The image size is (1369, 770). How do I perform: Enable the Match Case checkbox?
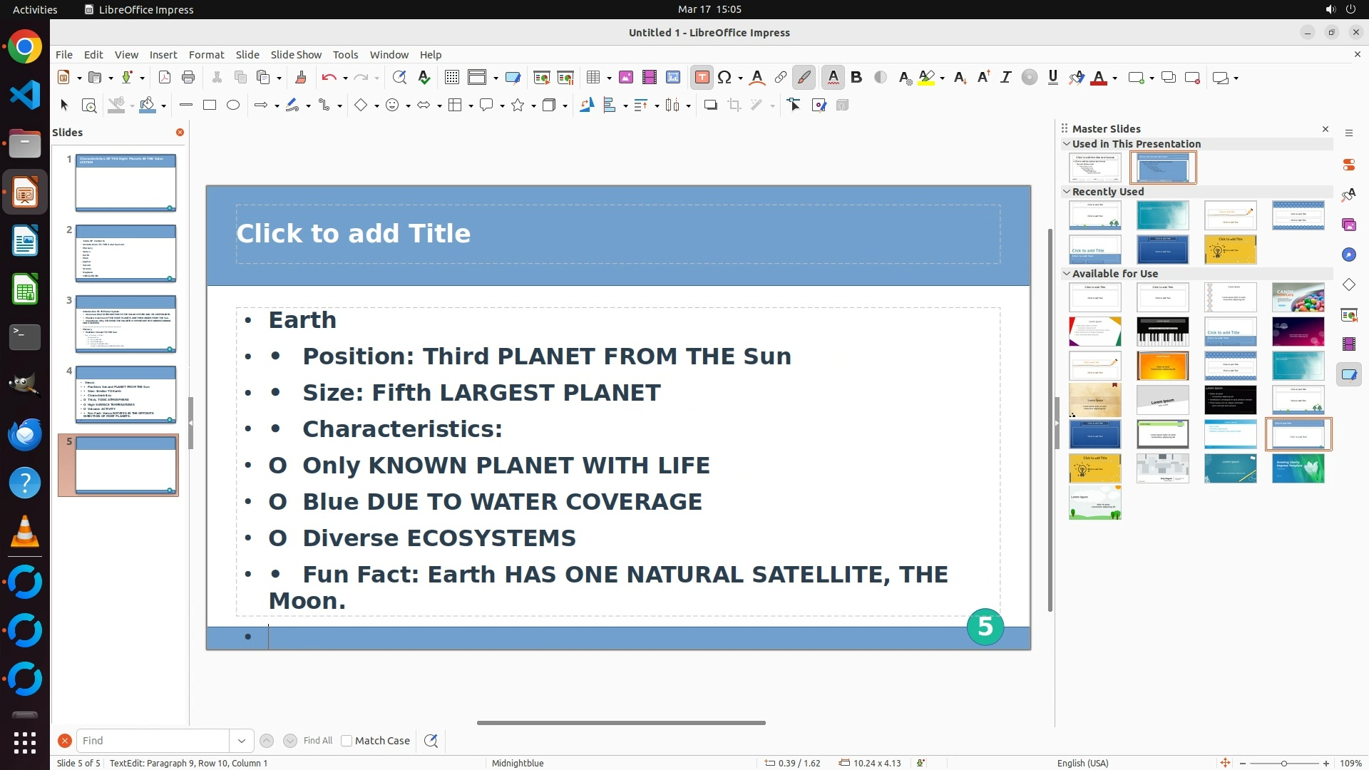347,741
